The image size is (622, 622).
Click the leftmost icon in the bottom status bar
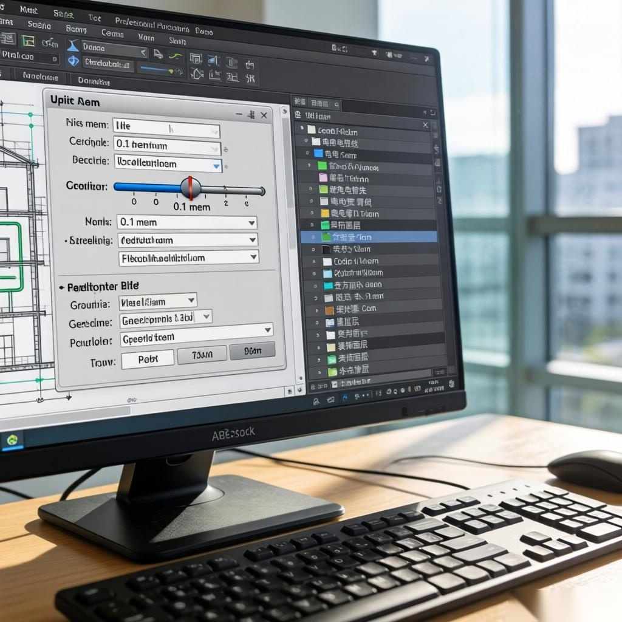click(x=316, y=402)
